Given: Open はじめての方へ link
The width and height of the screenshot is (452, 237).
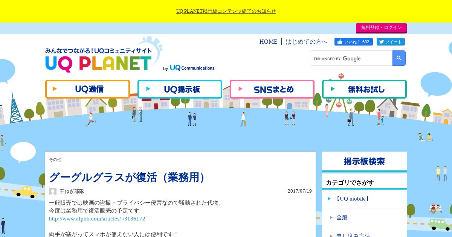Looking at the screenshot, I should (x=307, y=42).
